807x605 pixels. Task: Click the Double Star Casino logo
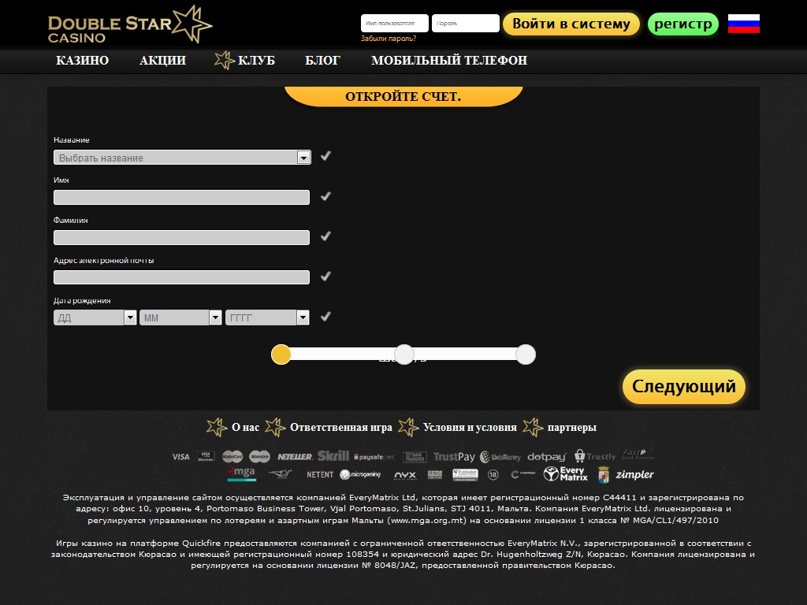coord(129,25)
